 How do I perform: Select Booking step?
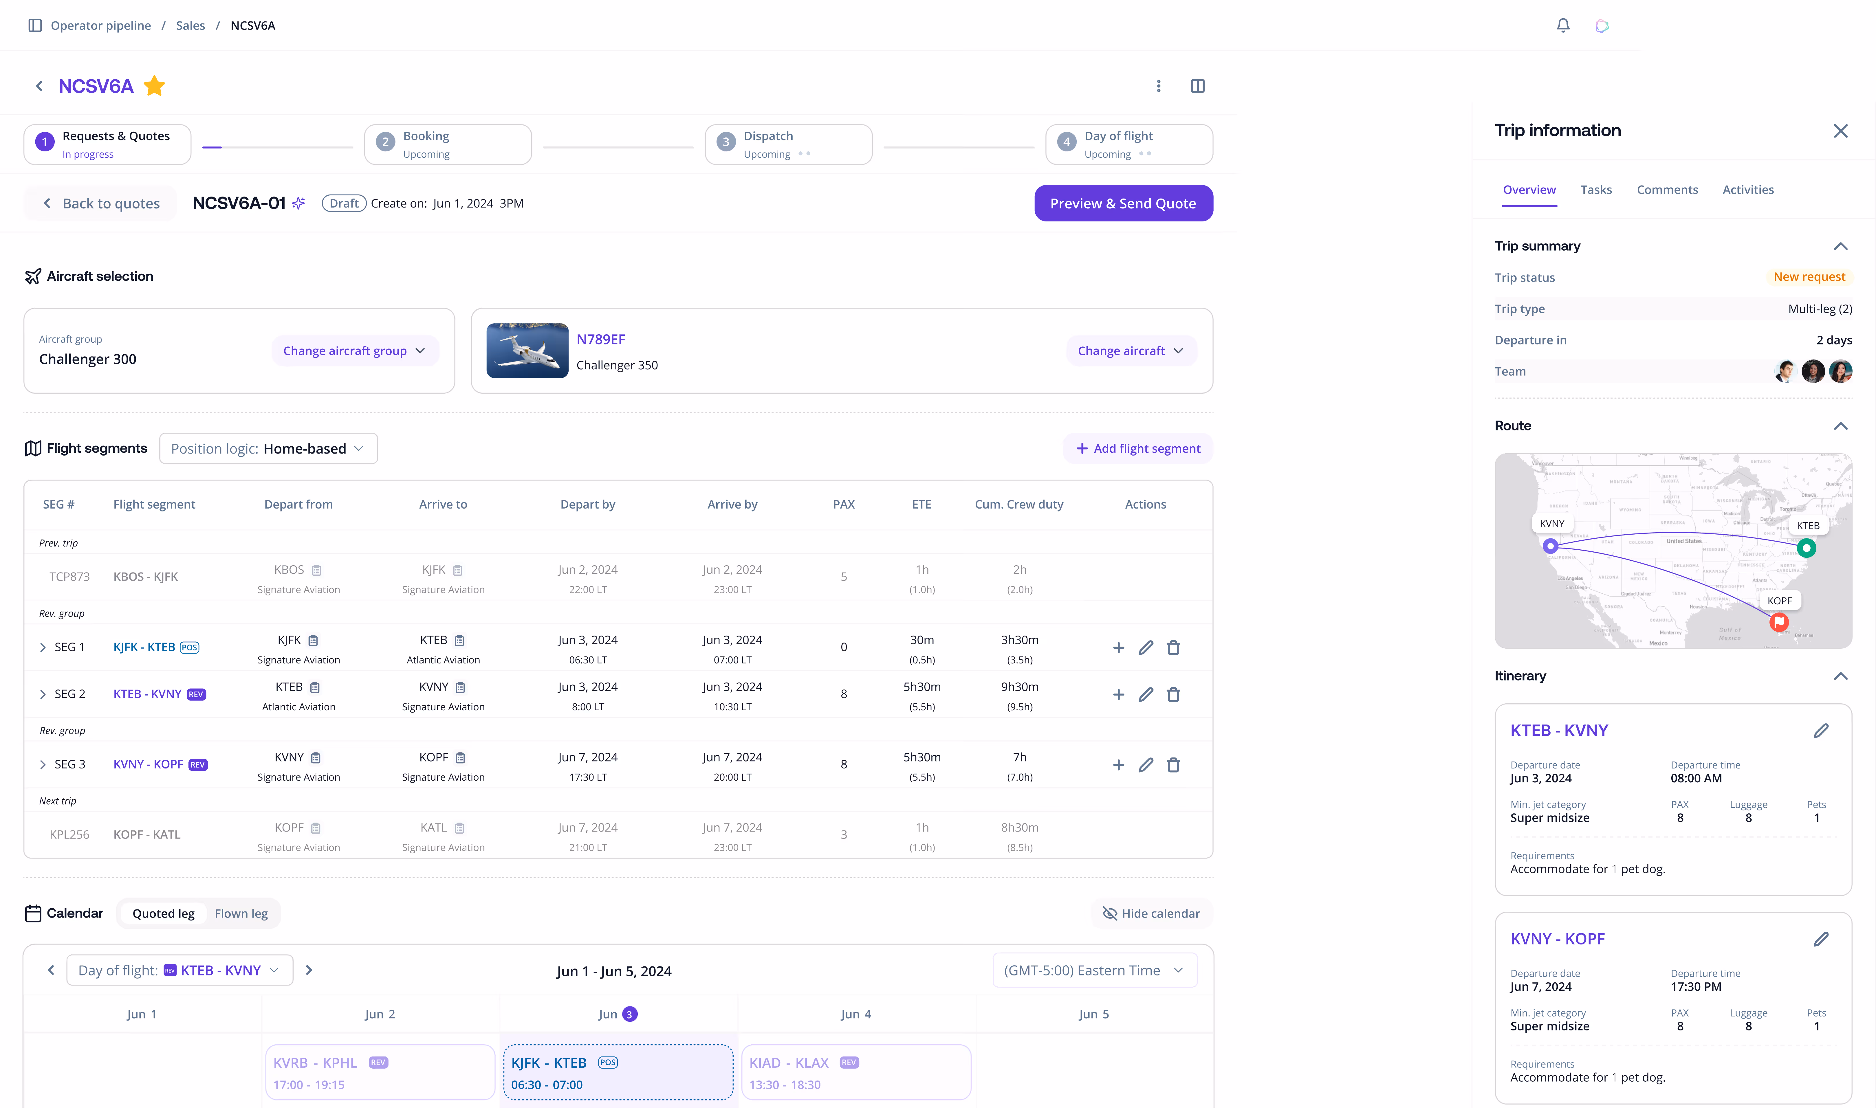pyautogui.click(x=448, y=144)
